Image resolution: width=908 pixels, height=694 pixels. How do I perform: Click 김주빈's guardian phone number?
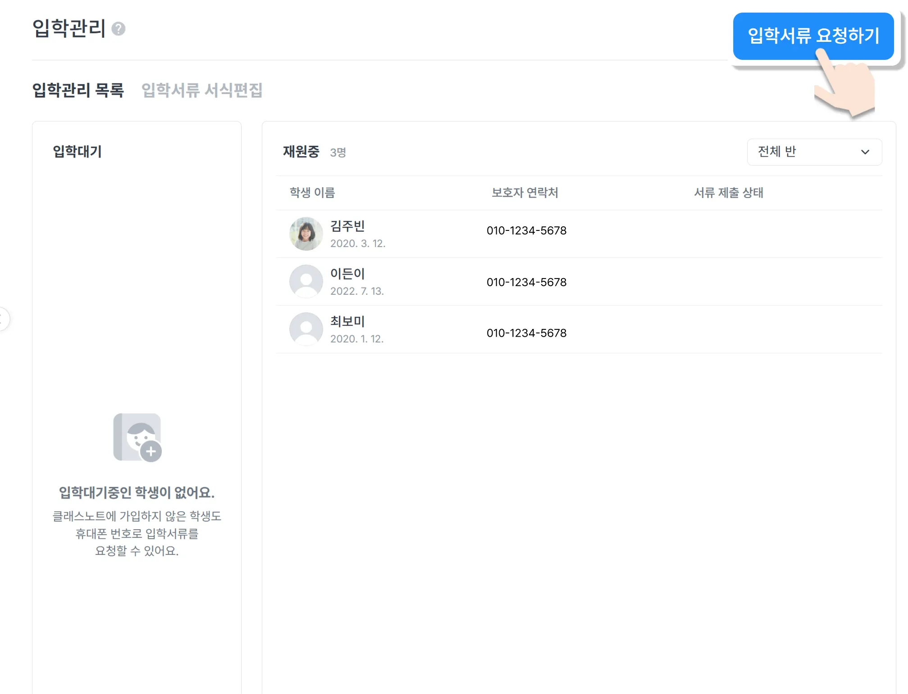coord(526,230)
